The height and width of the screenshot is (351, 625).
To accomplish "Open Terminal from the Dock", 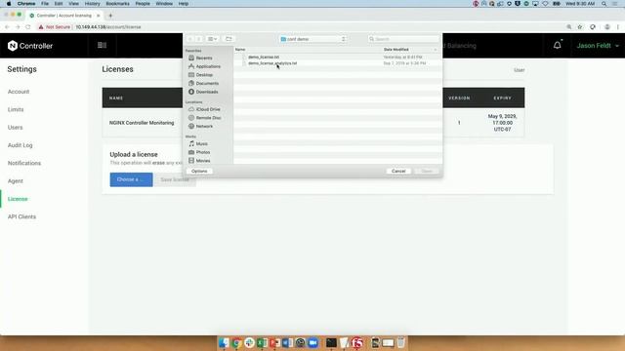I will click(x=331, y=342).
